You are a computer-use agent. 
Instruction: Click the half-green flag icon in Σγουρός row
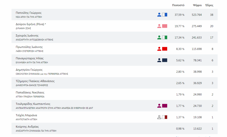tap(165, 38)
